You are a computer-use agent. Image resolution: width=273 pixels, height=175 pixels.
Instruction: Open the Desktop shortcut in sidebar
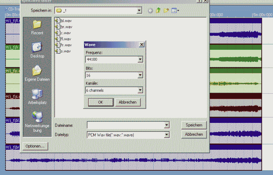click(37, 49)
